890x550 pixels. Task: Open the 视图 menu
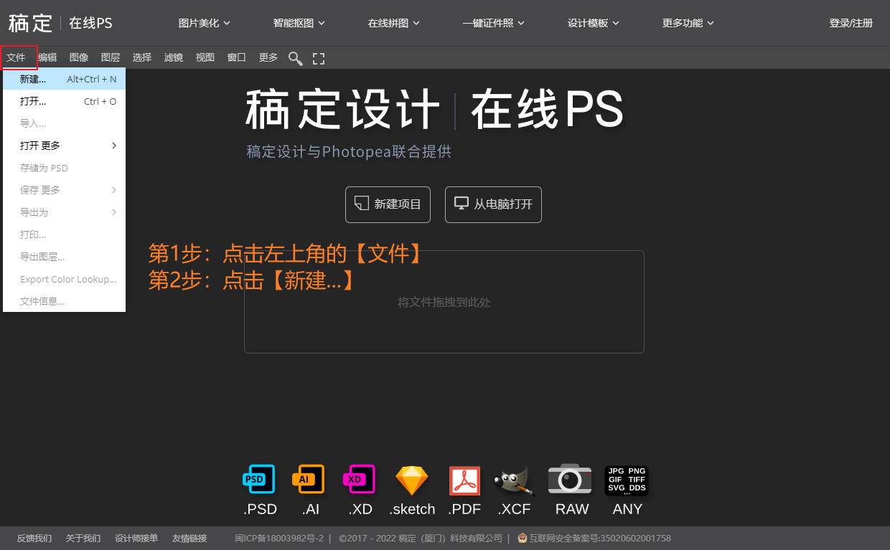pyautogui.click(x=205, y=57)
